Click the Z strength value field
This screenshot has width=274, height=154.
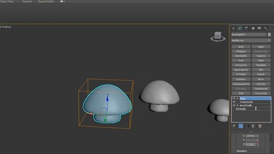251,144
